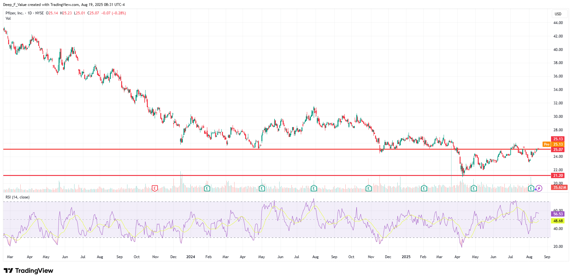Screen dimensions: 572x280
Task: Click 44.00 on the price axis
Action: 558,23
